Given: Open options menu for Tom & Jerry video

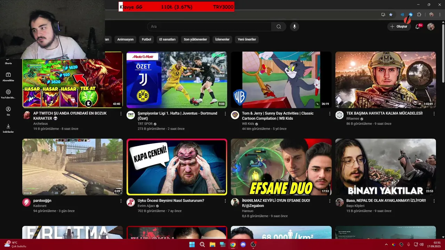Looking at the screenshot, I should click(330, 114).
